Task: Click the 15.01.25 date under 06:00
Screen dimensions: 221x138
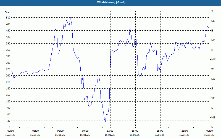Action: pos(60,135)
